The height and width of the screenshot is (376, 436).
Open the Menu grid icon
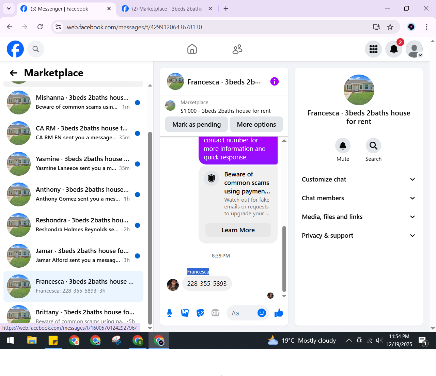coord(373,49)
